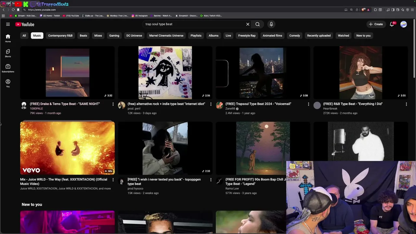This screenshot has height=234, width=416.
Task: Clear the search box with the X
Action: coord(248,24)
